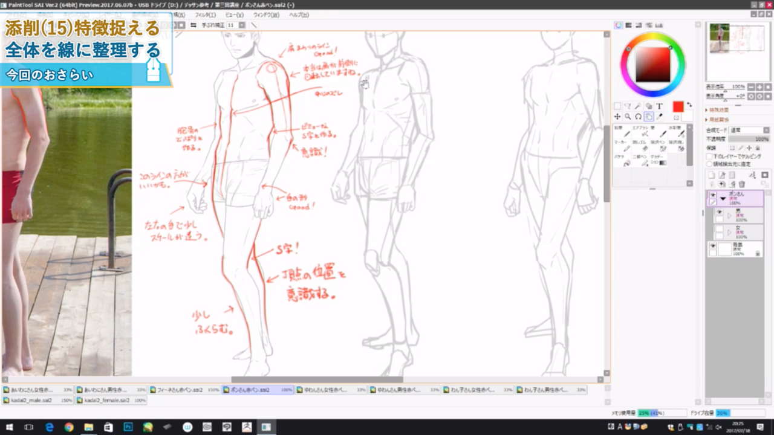Choose the Zoom magnifier tool
The image size is (774, 435).
tap(628, 117)
